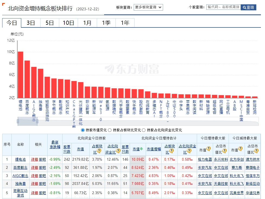
Task: Choose the 持股占北向资金比变化 radio option
Action: coord(144,130)
